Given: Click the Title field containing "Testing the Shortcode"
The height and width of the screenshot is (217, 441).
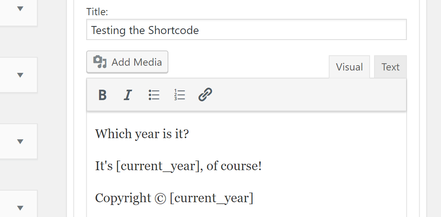Looking at the screenshot, I should click(x=246, y=30).
